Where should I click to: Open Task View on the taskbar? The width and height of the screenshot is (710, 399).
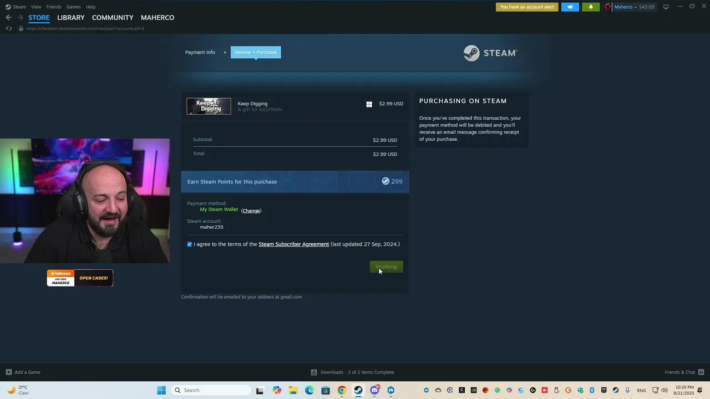click(260, 390)
